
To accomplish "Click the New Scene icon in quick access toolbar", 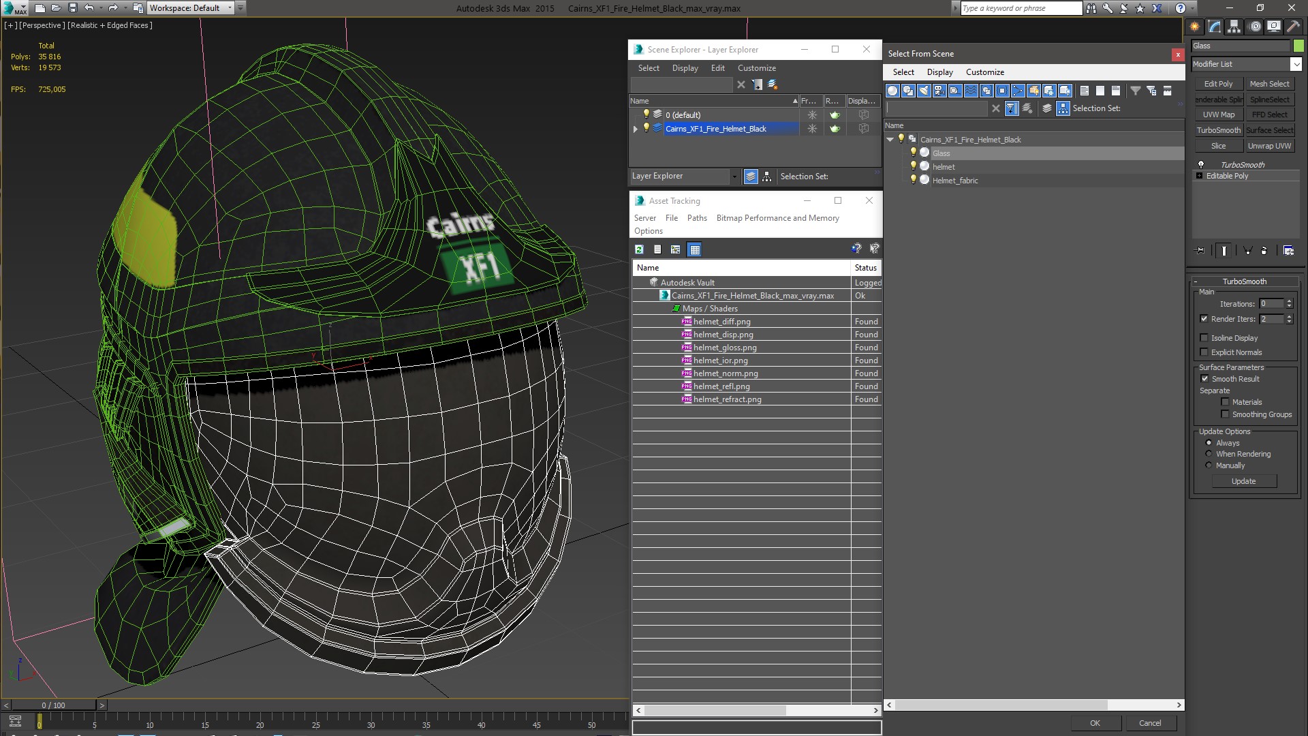I will click(40, 8).
